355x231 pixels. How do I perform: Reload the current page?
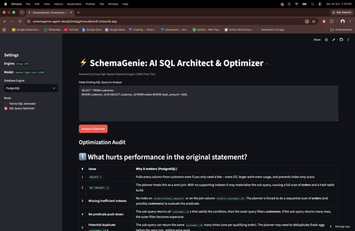tap(20, 21)
